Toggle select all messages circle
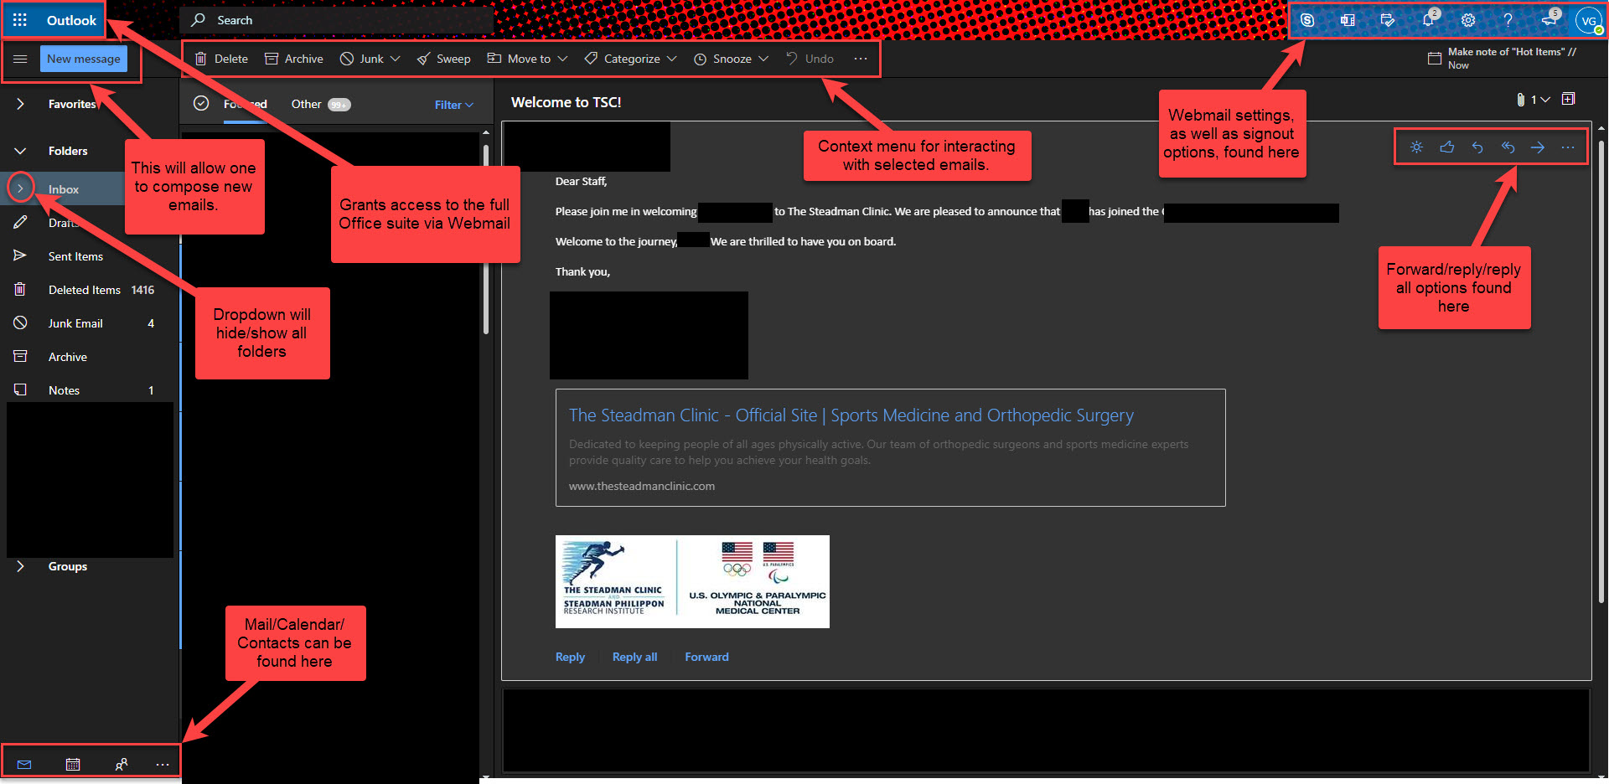1609x784 pixels. [x=201, y=103]
